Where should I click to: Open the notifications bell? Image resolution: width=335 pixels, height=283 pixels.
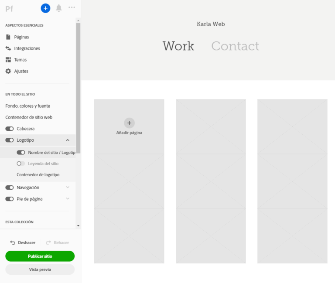point(59,8)
